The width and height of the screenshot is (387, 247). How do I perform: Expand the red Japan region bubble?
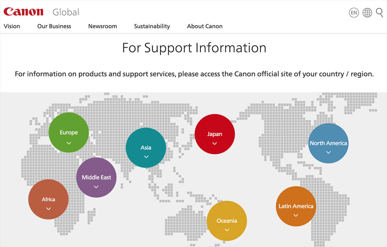pos(215,134)
